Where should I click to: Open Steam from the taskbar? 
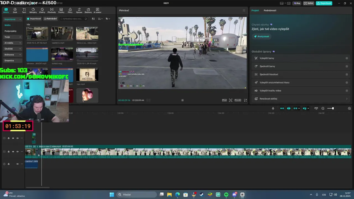tap(202, 195)
